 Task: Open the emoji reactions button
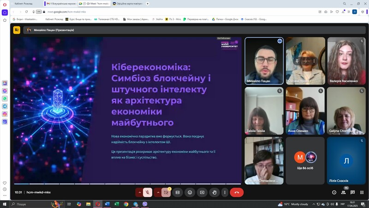[x=190, y=192]
